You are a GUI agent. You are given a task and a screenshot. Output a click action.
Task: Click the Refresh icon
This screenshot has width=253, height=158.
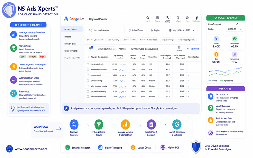178,18
